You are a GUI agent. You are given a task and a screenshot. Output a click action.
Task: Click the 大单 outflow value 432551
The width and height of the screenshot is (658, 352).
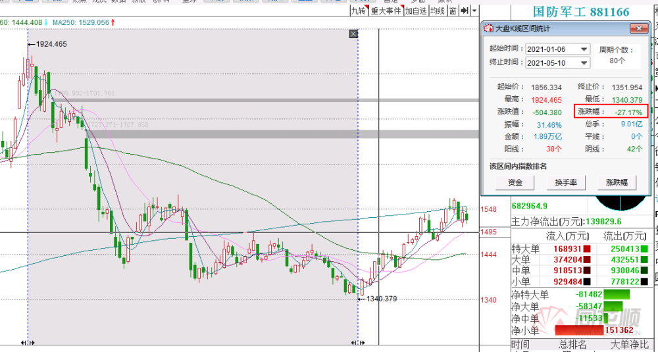tap(625, 260)
